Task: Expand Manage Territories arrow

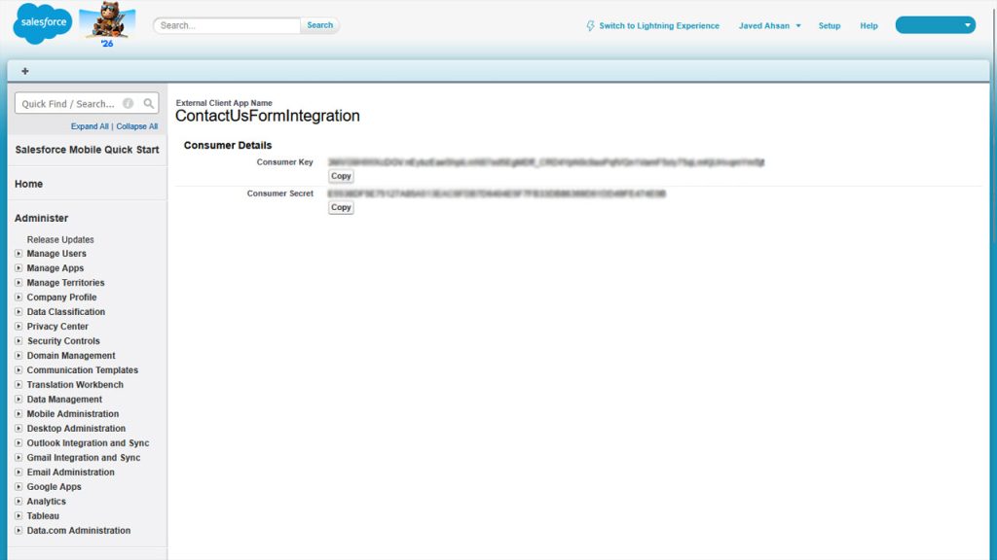Action: click(x=18, y=283)
